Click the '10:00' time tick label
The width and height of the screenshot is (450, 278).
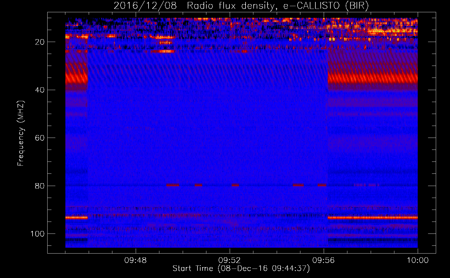click(418, 260)
